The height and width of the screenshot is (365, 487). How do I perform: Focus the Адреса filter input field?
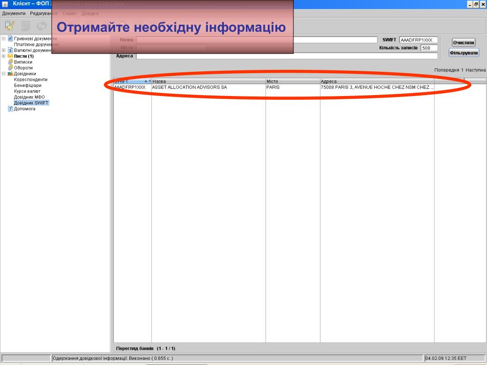pyautogui.click(x=287, y=56)
